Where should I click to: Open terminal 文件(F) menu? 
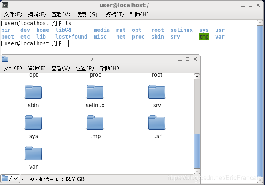(13, 14)
